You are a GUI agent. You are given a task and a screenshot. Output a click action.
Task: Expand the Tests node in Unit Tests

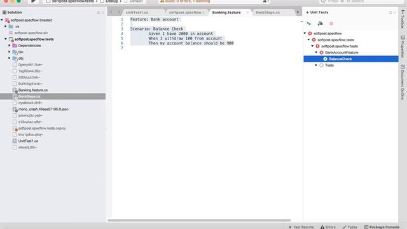click(317, 65)
